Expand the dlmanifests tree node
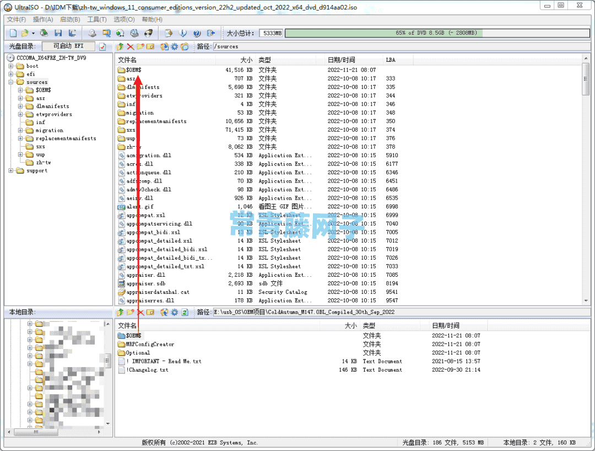Viewport: 595px width, 451px height. coord(20,106)
